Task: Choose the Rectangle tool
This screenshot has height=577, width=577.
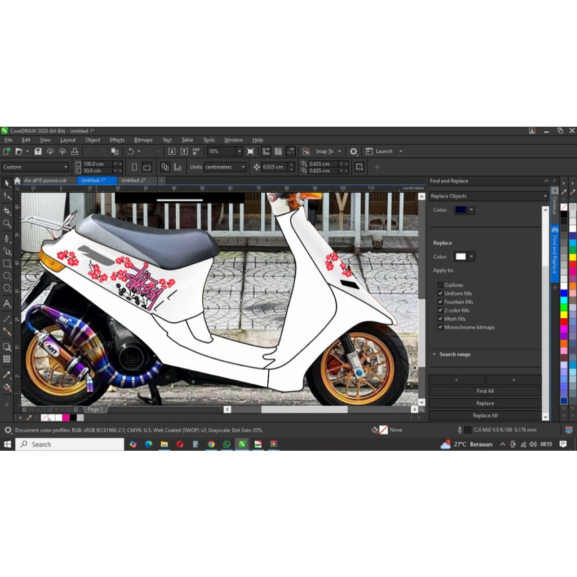Action: click(x=7, y=263)
